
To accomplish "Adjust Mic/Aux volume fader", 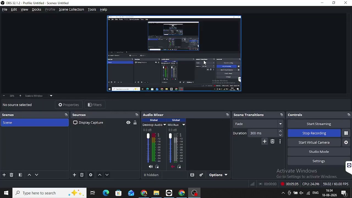I will coord(170,136).
